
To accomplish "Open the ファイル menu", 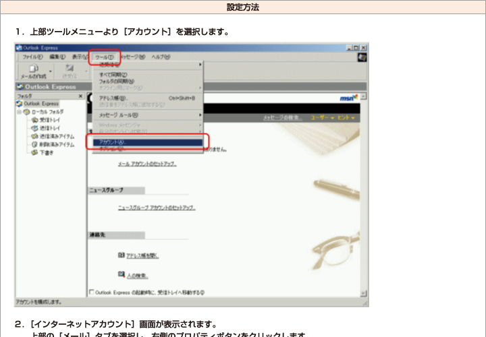I will point(32,57).
